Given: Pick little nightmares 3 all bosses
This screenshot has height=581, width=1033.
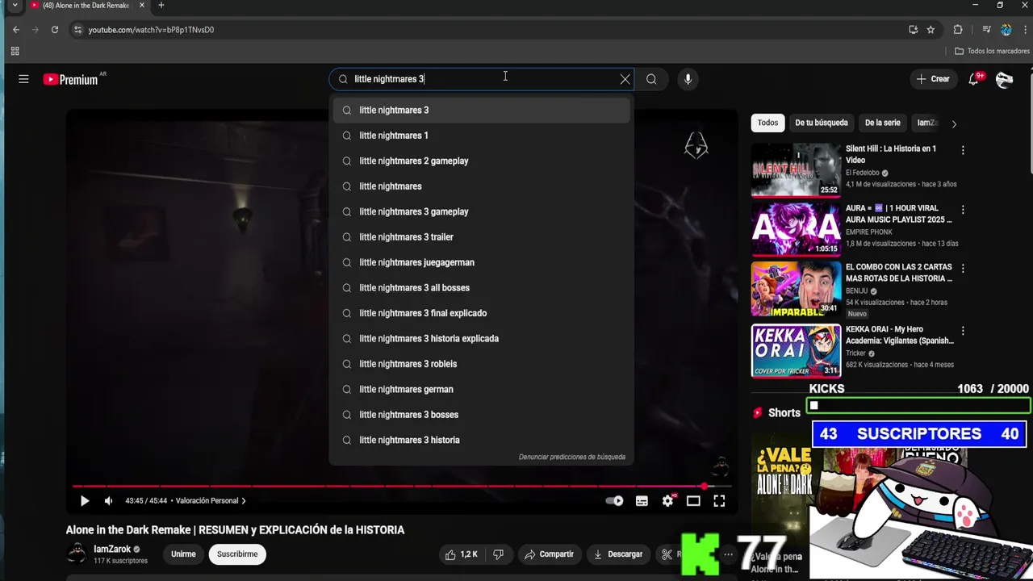Looking at the screenshot, I should pyautogui.click(x=481, y=288).
